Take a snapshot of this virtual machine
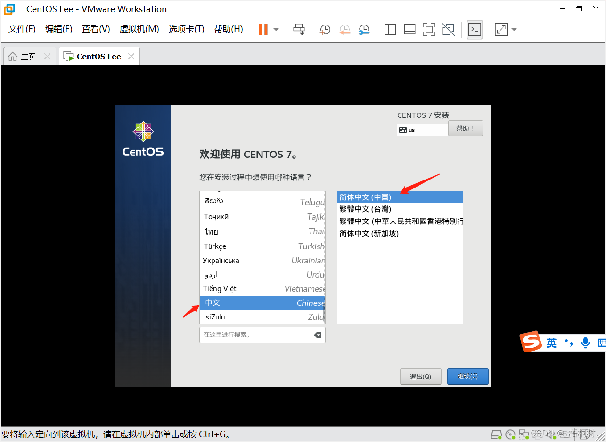This screenshot has width=606, height=442. 325,29
